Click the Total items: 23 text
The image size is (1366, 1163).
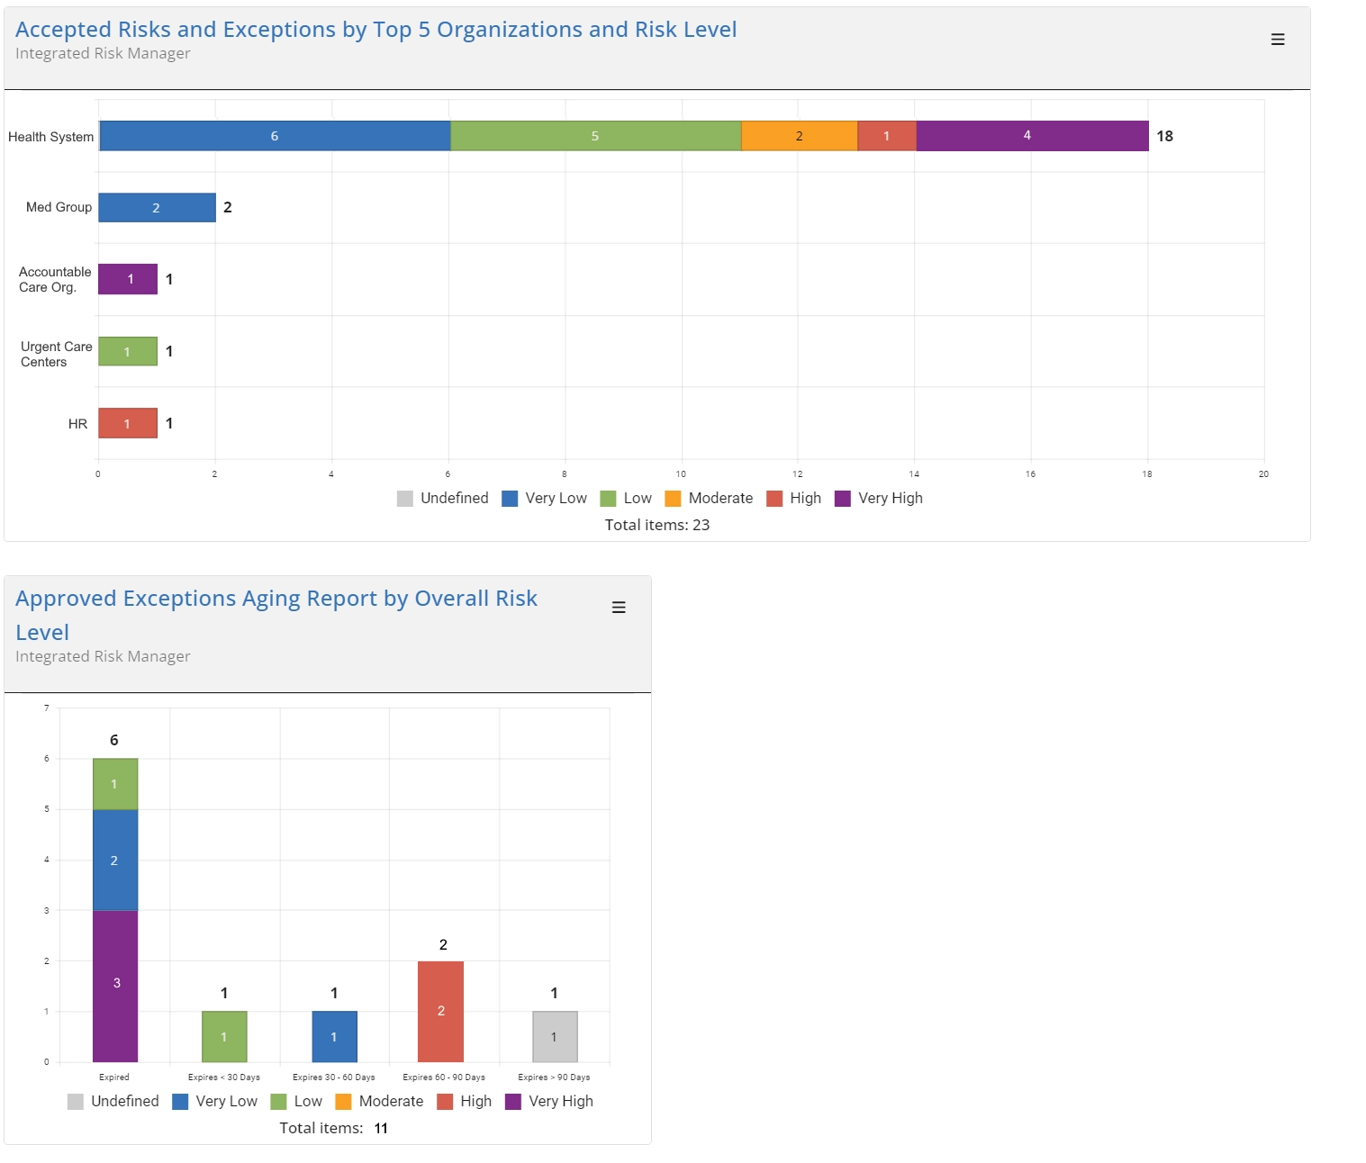coord(657,525)
